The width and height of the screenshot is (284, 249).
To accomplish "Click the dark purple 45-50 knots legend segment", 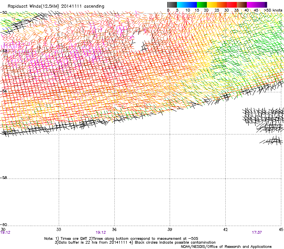I will click(x=262, y=5).
